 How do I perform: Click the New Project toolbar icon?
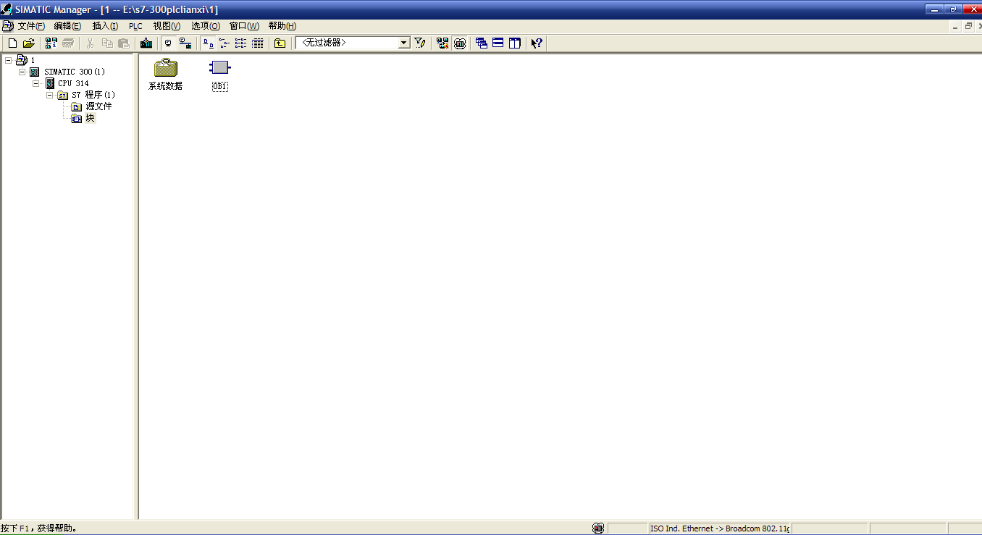click(x=12, y=43)
